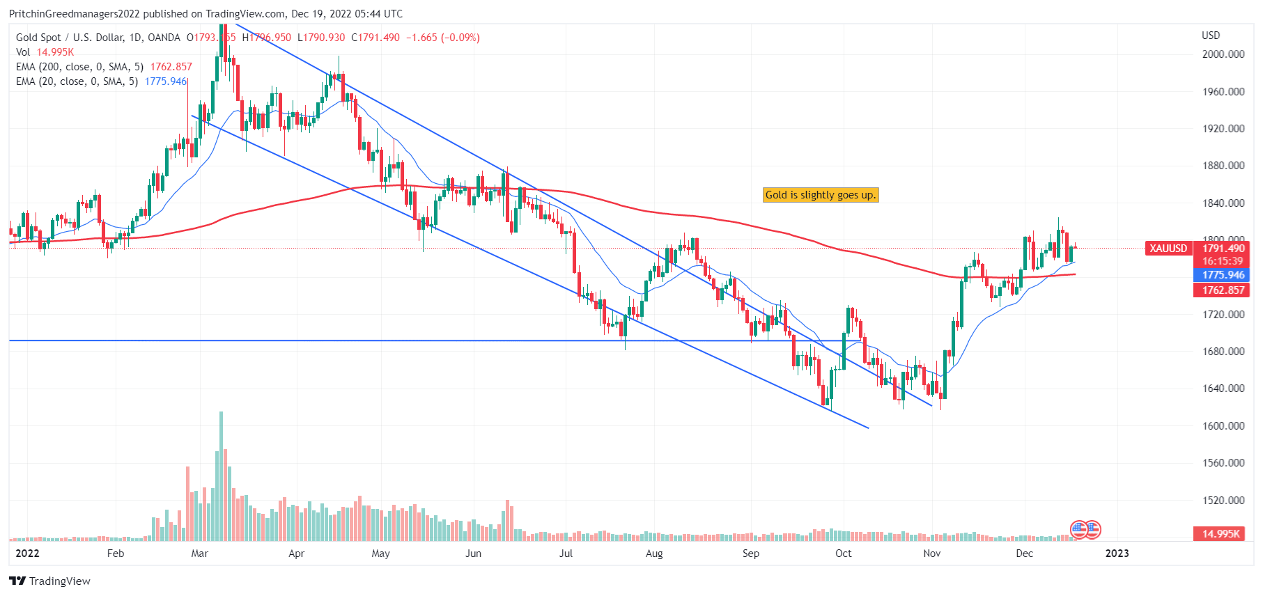Viewport: 1263px width, 596px height.
Task: Click the 2023 year label on time axis
Action: coord(1117,554)
